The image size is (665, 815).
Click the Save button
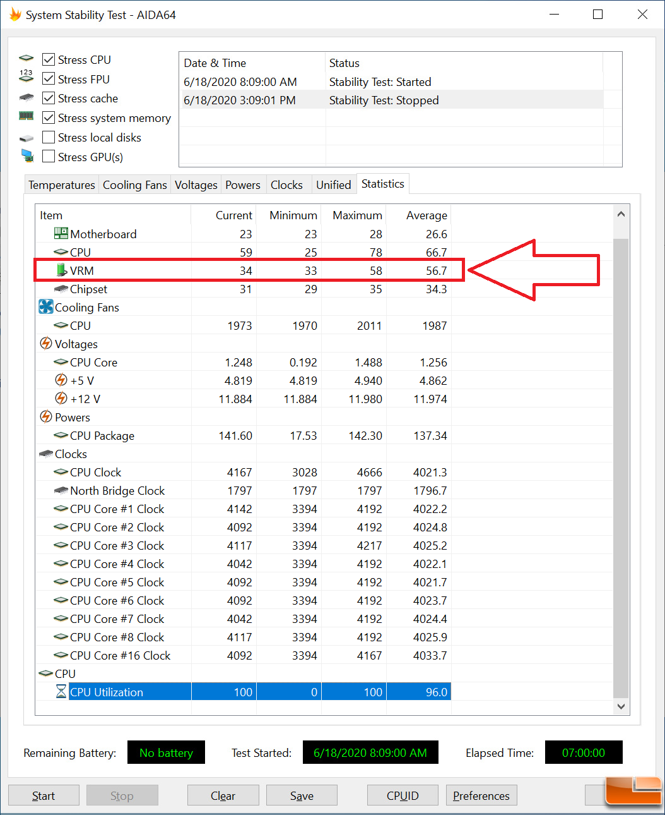tap(302, 795)
